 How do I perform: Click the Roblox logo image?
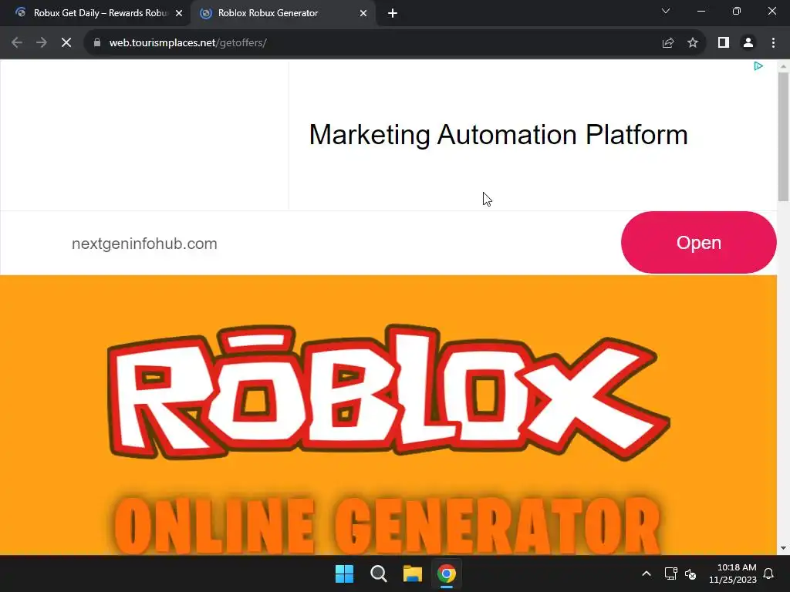click(389, 392)
